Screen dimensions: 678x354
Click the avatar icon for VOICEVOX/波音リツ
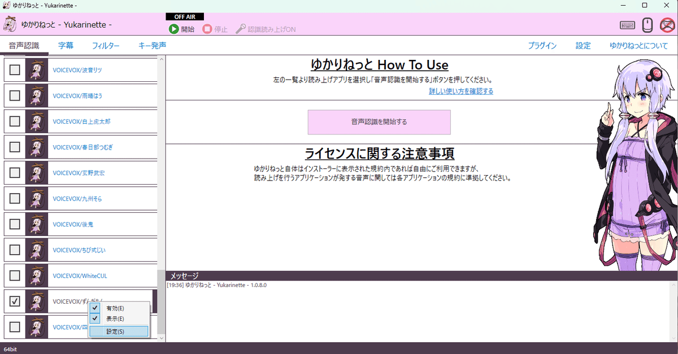pos(38,70)
